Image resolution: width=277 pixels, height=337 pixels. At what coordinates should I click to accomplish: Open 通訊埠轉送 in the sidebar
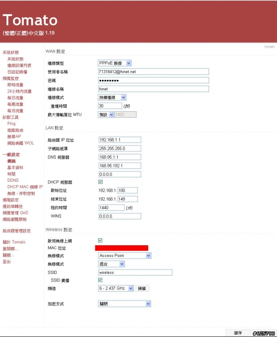[x=13, y=206]
